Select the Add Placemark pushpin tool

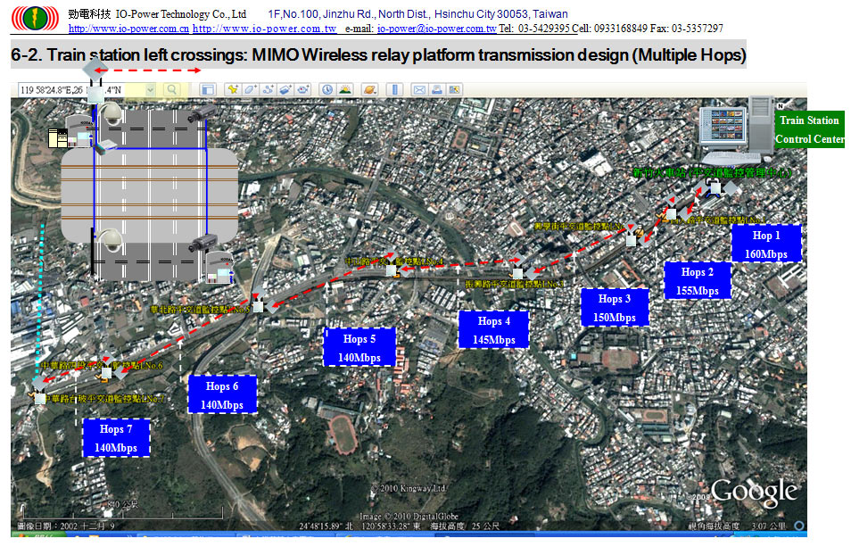tap(232, 89)
